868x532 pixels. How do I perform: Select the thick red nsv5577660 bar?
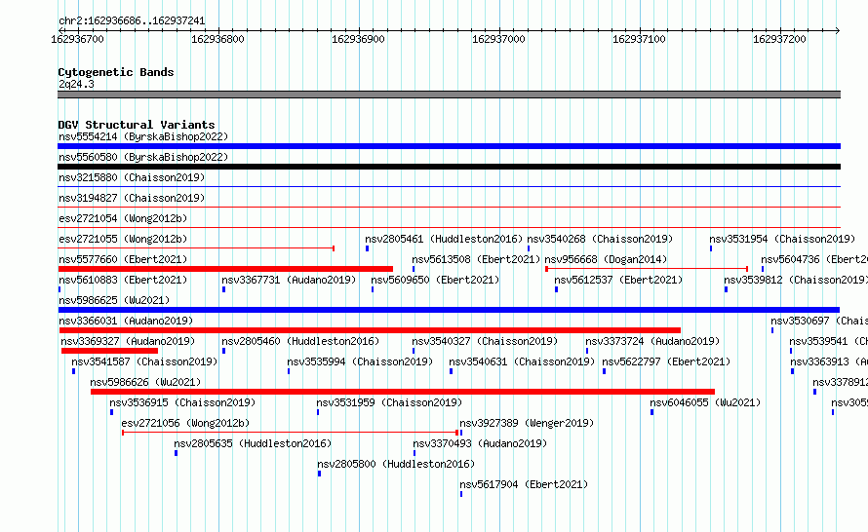click(x=225, y=269)
